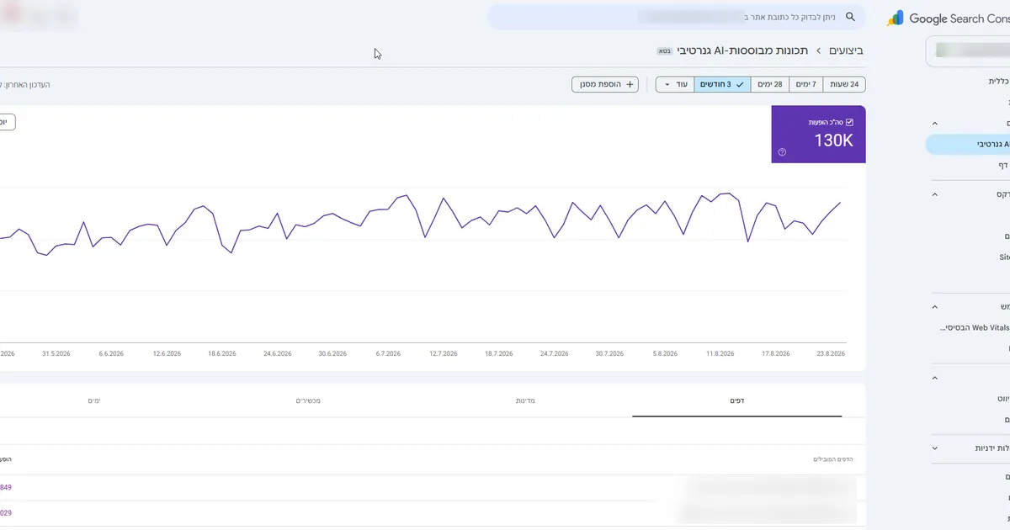Click the 31.5.2026 date label on the chart axis

pyautogui.click(x=56, y=354)
